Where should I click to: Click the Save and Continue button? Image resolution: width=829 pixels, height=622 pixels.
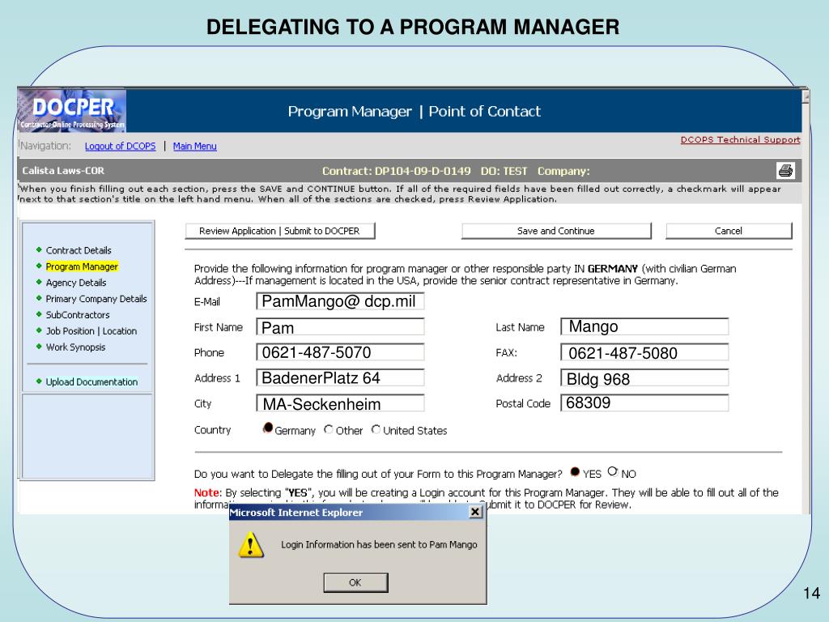click(x=556, y=231)
